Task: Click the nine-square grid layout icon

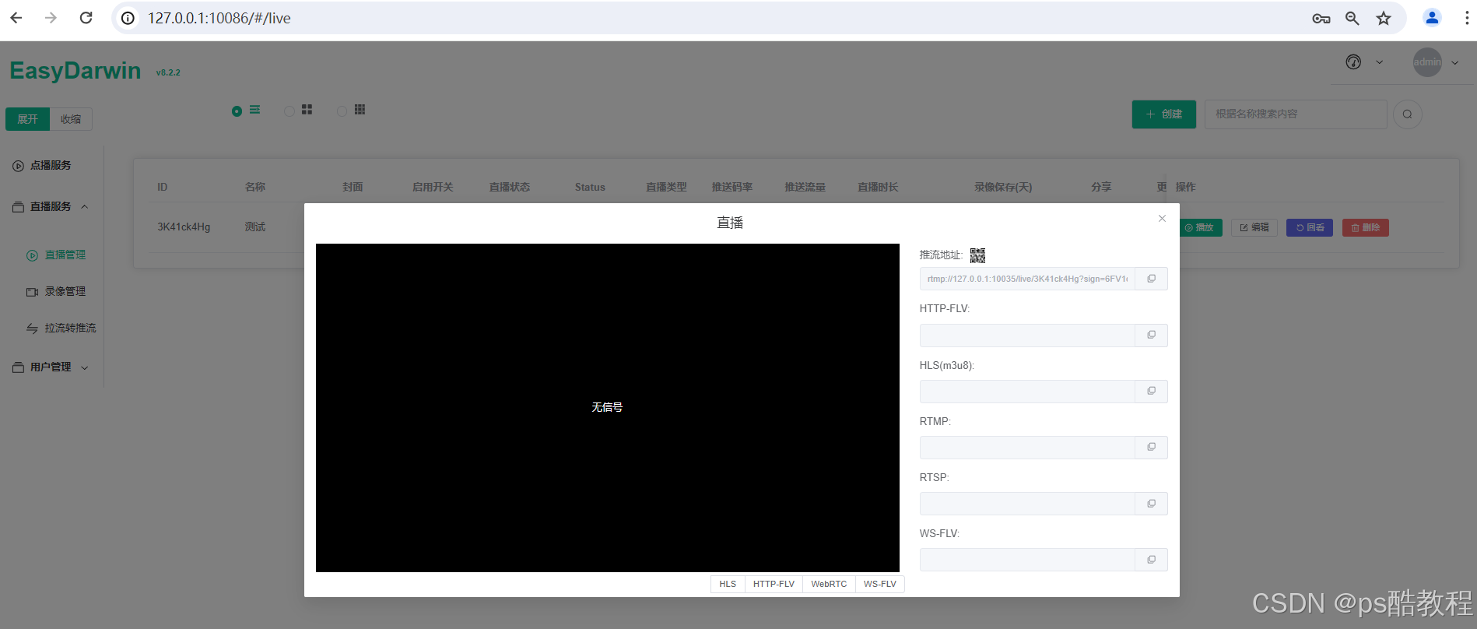Action: (x=360, y=110)
